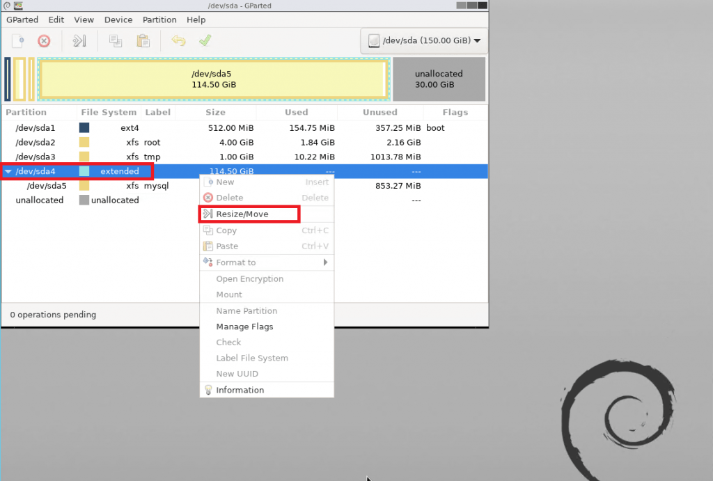This screenshot has width=713, height=481.
Task: Open the View menu
Action: (84, 20)
